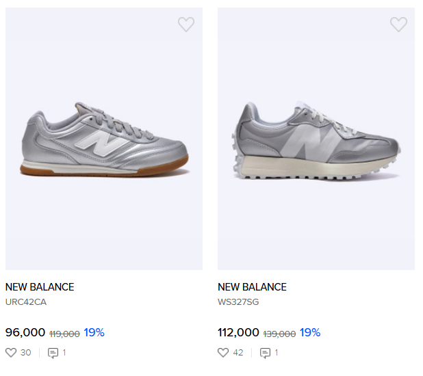This screenshot has width=423, height=376.
Task: Click the 96,000 sale price
Action: (x=25, y=332)
